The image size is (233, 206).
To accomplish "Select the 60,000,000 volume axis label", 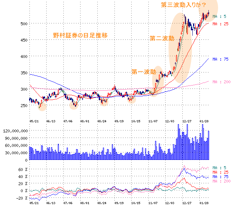I will click(16, 145).
